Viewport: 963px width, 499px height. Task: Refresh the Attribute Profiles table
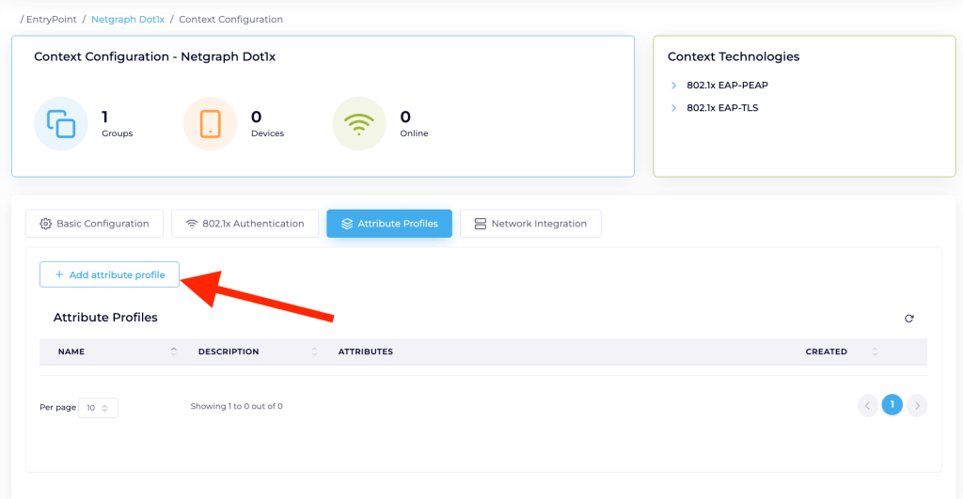[x=908, y=319]
